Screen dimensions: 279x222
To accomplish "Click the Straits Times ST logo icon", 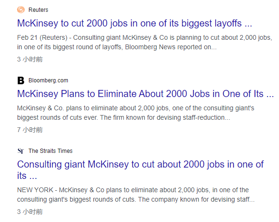I will tap(21, 151).
